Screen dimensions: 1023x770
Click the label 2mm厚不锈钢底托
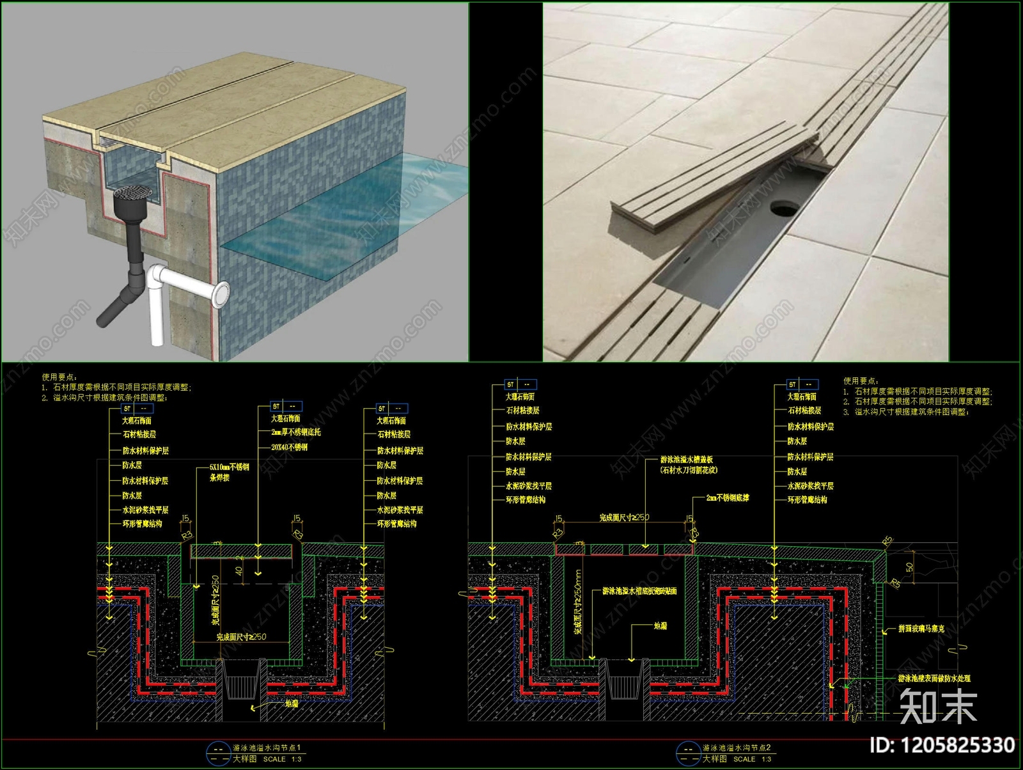point(295,432)
